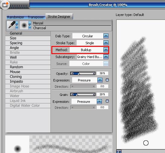Image resolution: width=165 pixels, height=153 pixels.
Task: Click the Charcoal brush variant dab icon
Action: coord(24,25)
